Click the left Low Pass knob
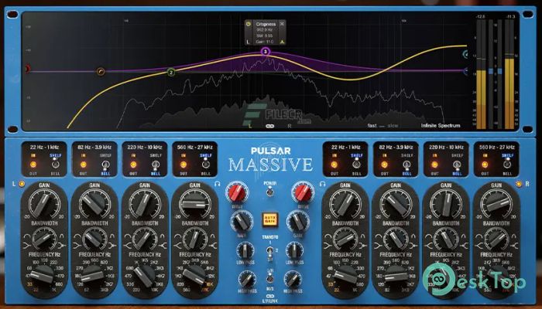The height and width of the screenshot is (309, 542). (x=245, y=251)
